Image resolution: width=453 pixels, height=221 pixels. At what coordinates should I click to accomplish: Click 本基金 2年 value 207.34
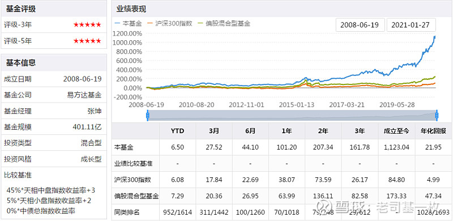323,147
